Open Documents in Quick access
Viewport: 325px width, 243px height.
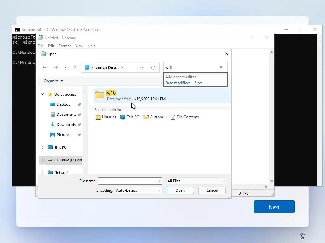(66, 115)
